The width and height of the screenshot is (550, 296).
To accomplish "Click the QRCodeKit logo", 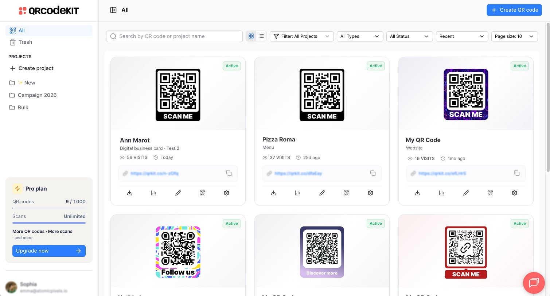I will click(x=49, y=11).
